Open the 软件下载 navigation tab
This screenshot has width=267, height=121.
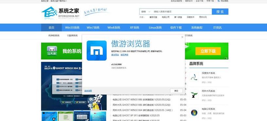point(176,27)
